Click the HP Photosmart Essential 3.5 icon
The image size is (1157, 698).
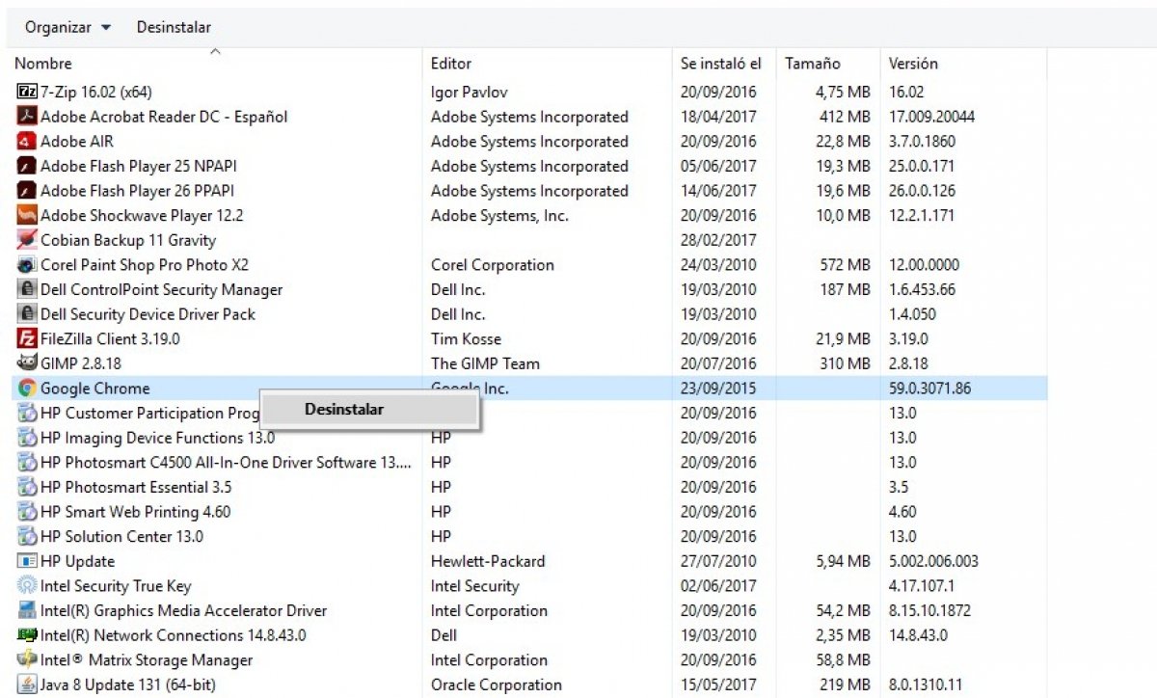pyautogui.click(x=27, y=487)
